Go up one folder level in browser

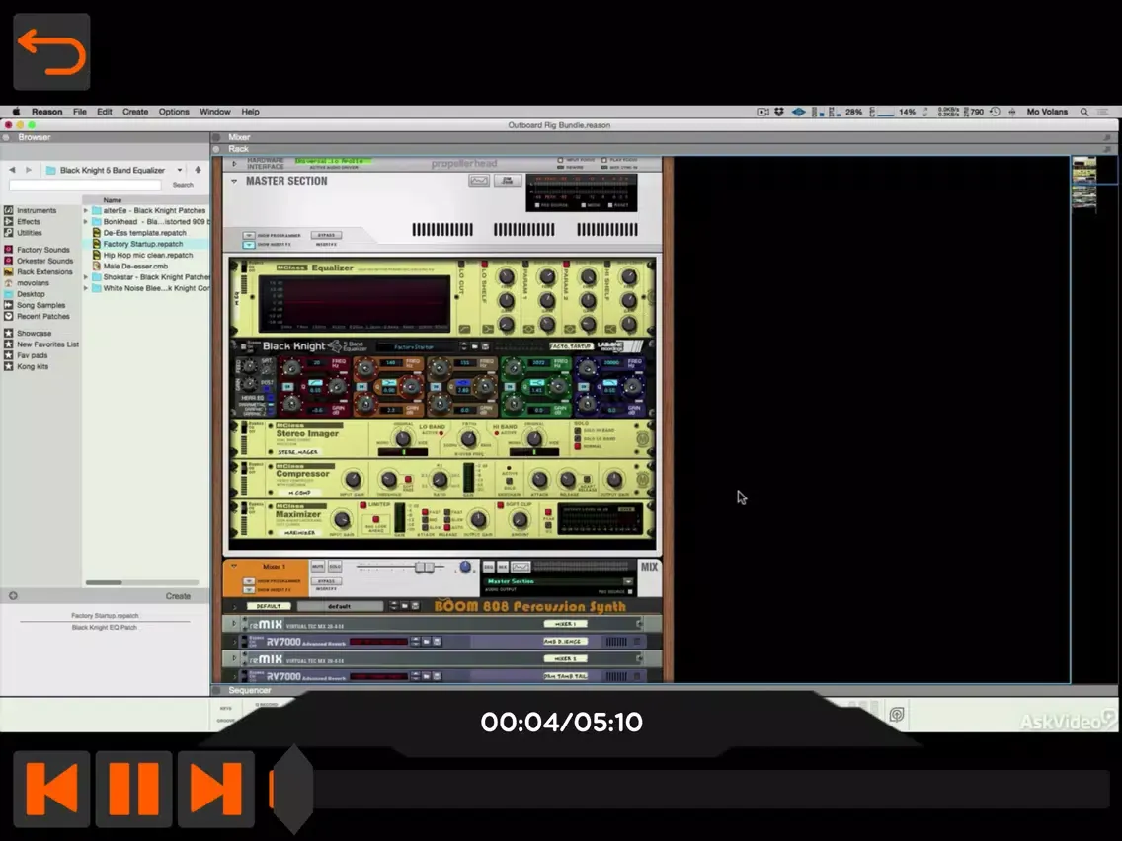point(198,170)
